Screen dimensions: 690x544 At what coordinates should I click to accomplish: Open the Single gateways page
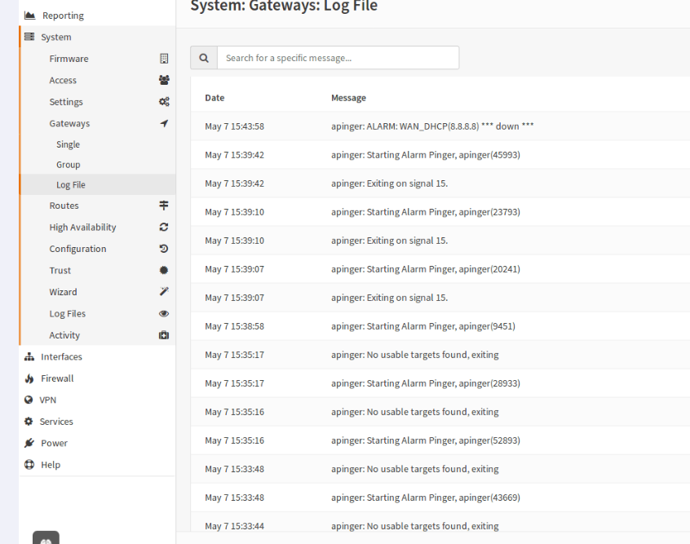point(69,144)
